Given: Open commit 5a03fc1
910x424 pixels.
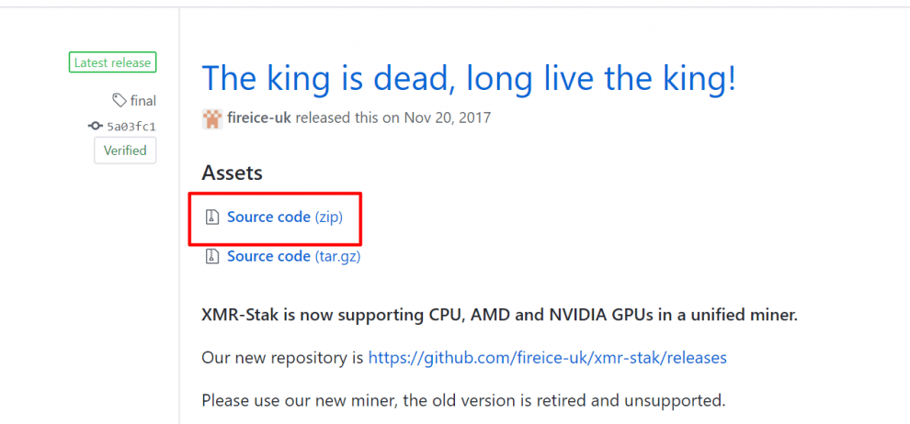Looking at the screenshot, I should pyautogui.click(x=131, y=127).
